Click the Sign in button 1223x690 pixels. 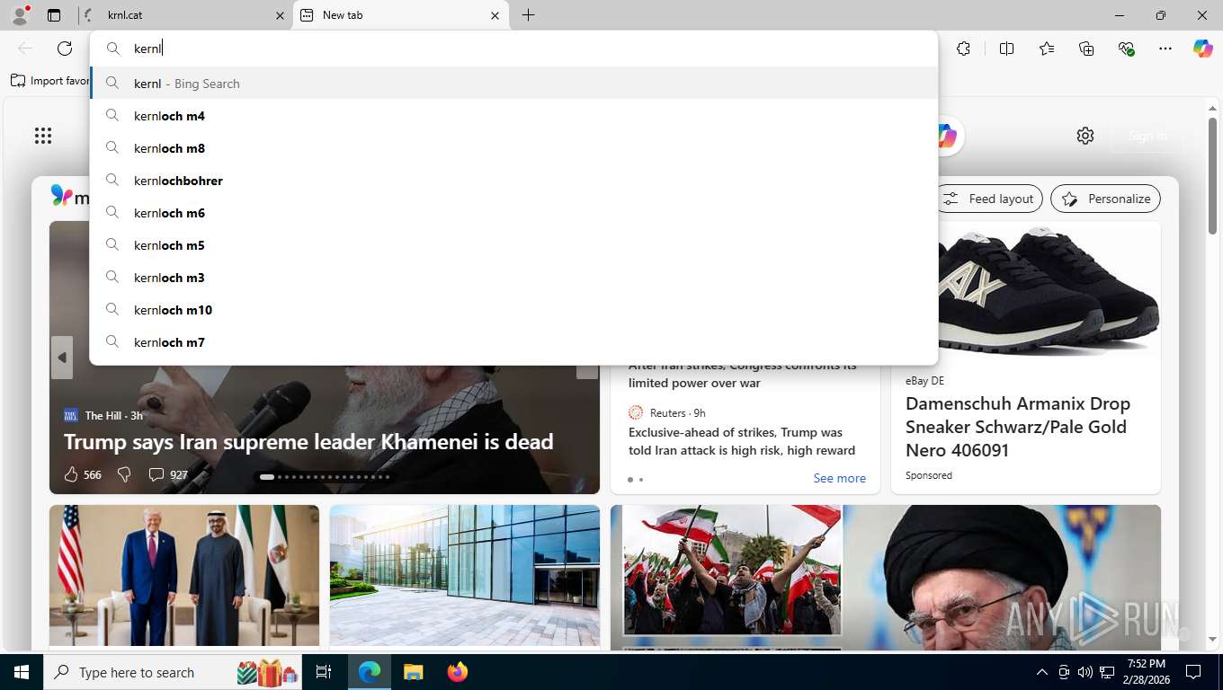pos(1147,136)
